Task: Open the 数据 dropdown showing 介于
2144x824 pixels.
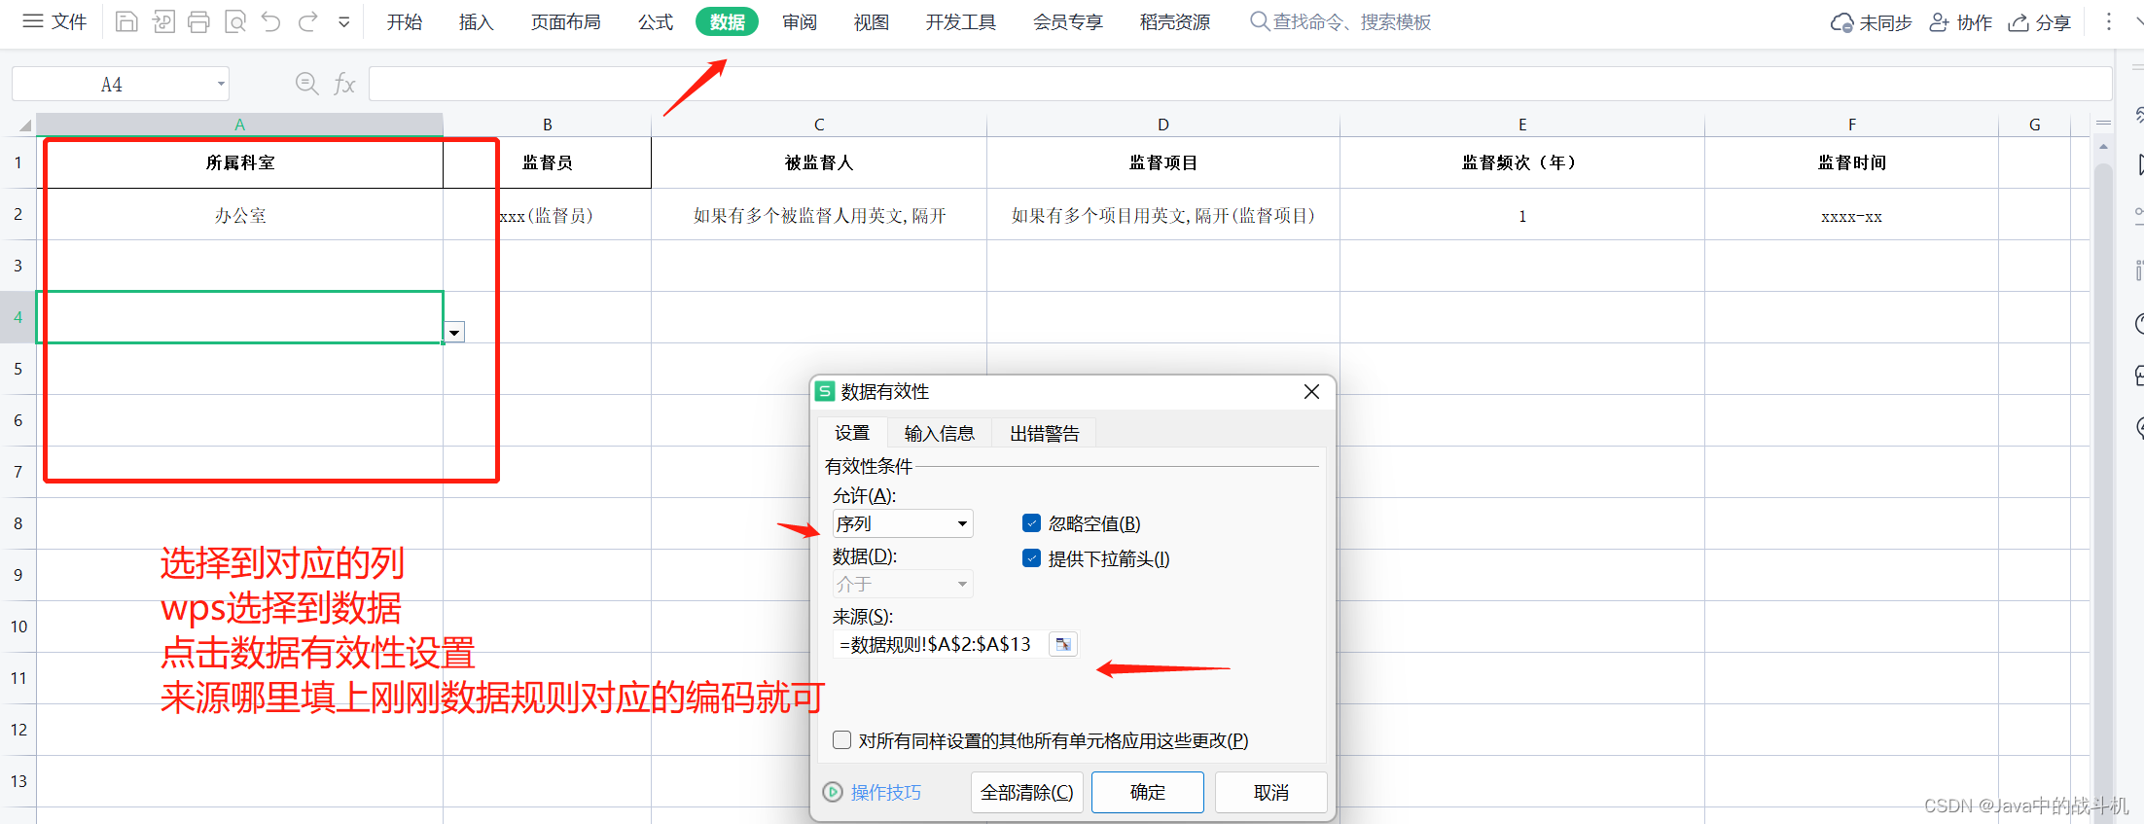Action: tap(903, 584)
